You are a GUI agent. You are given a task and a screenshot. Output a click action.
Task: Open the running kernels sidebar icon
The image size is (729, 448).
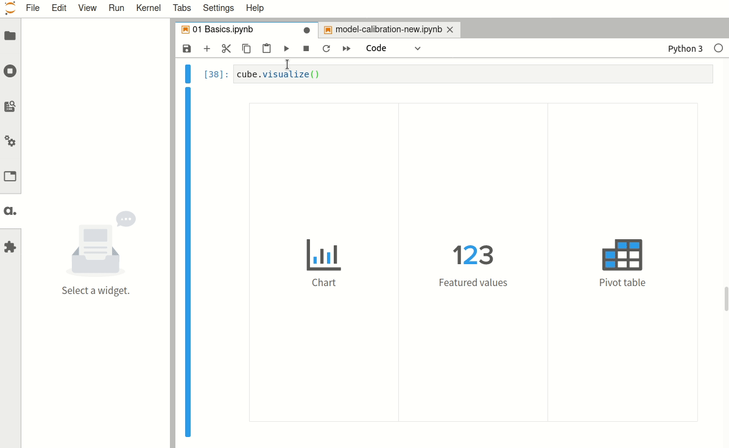pyautogui.click(x=10, y=71)
